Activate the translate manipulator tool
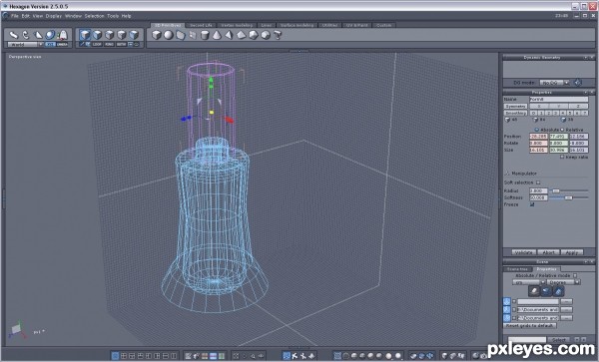Screen dimensions: 599x362 click(14, 35)
